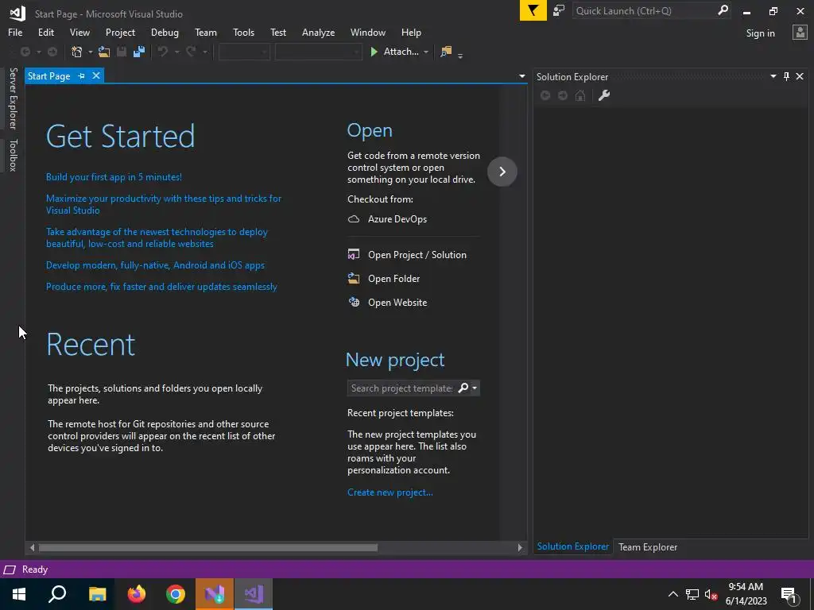Click the project template search magnifier icon
This screenshot has width=814, height=610.
463,388
